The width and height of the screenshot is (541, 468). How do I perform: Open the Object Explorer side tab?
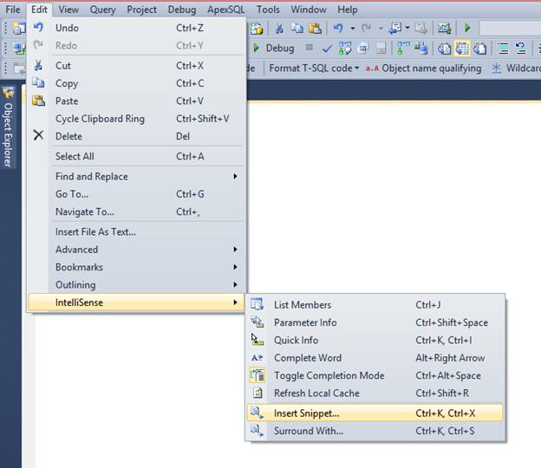click(x=9, y=127)
